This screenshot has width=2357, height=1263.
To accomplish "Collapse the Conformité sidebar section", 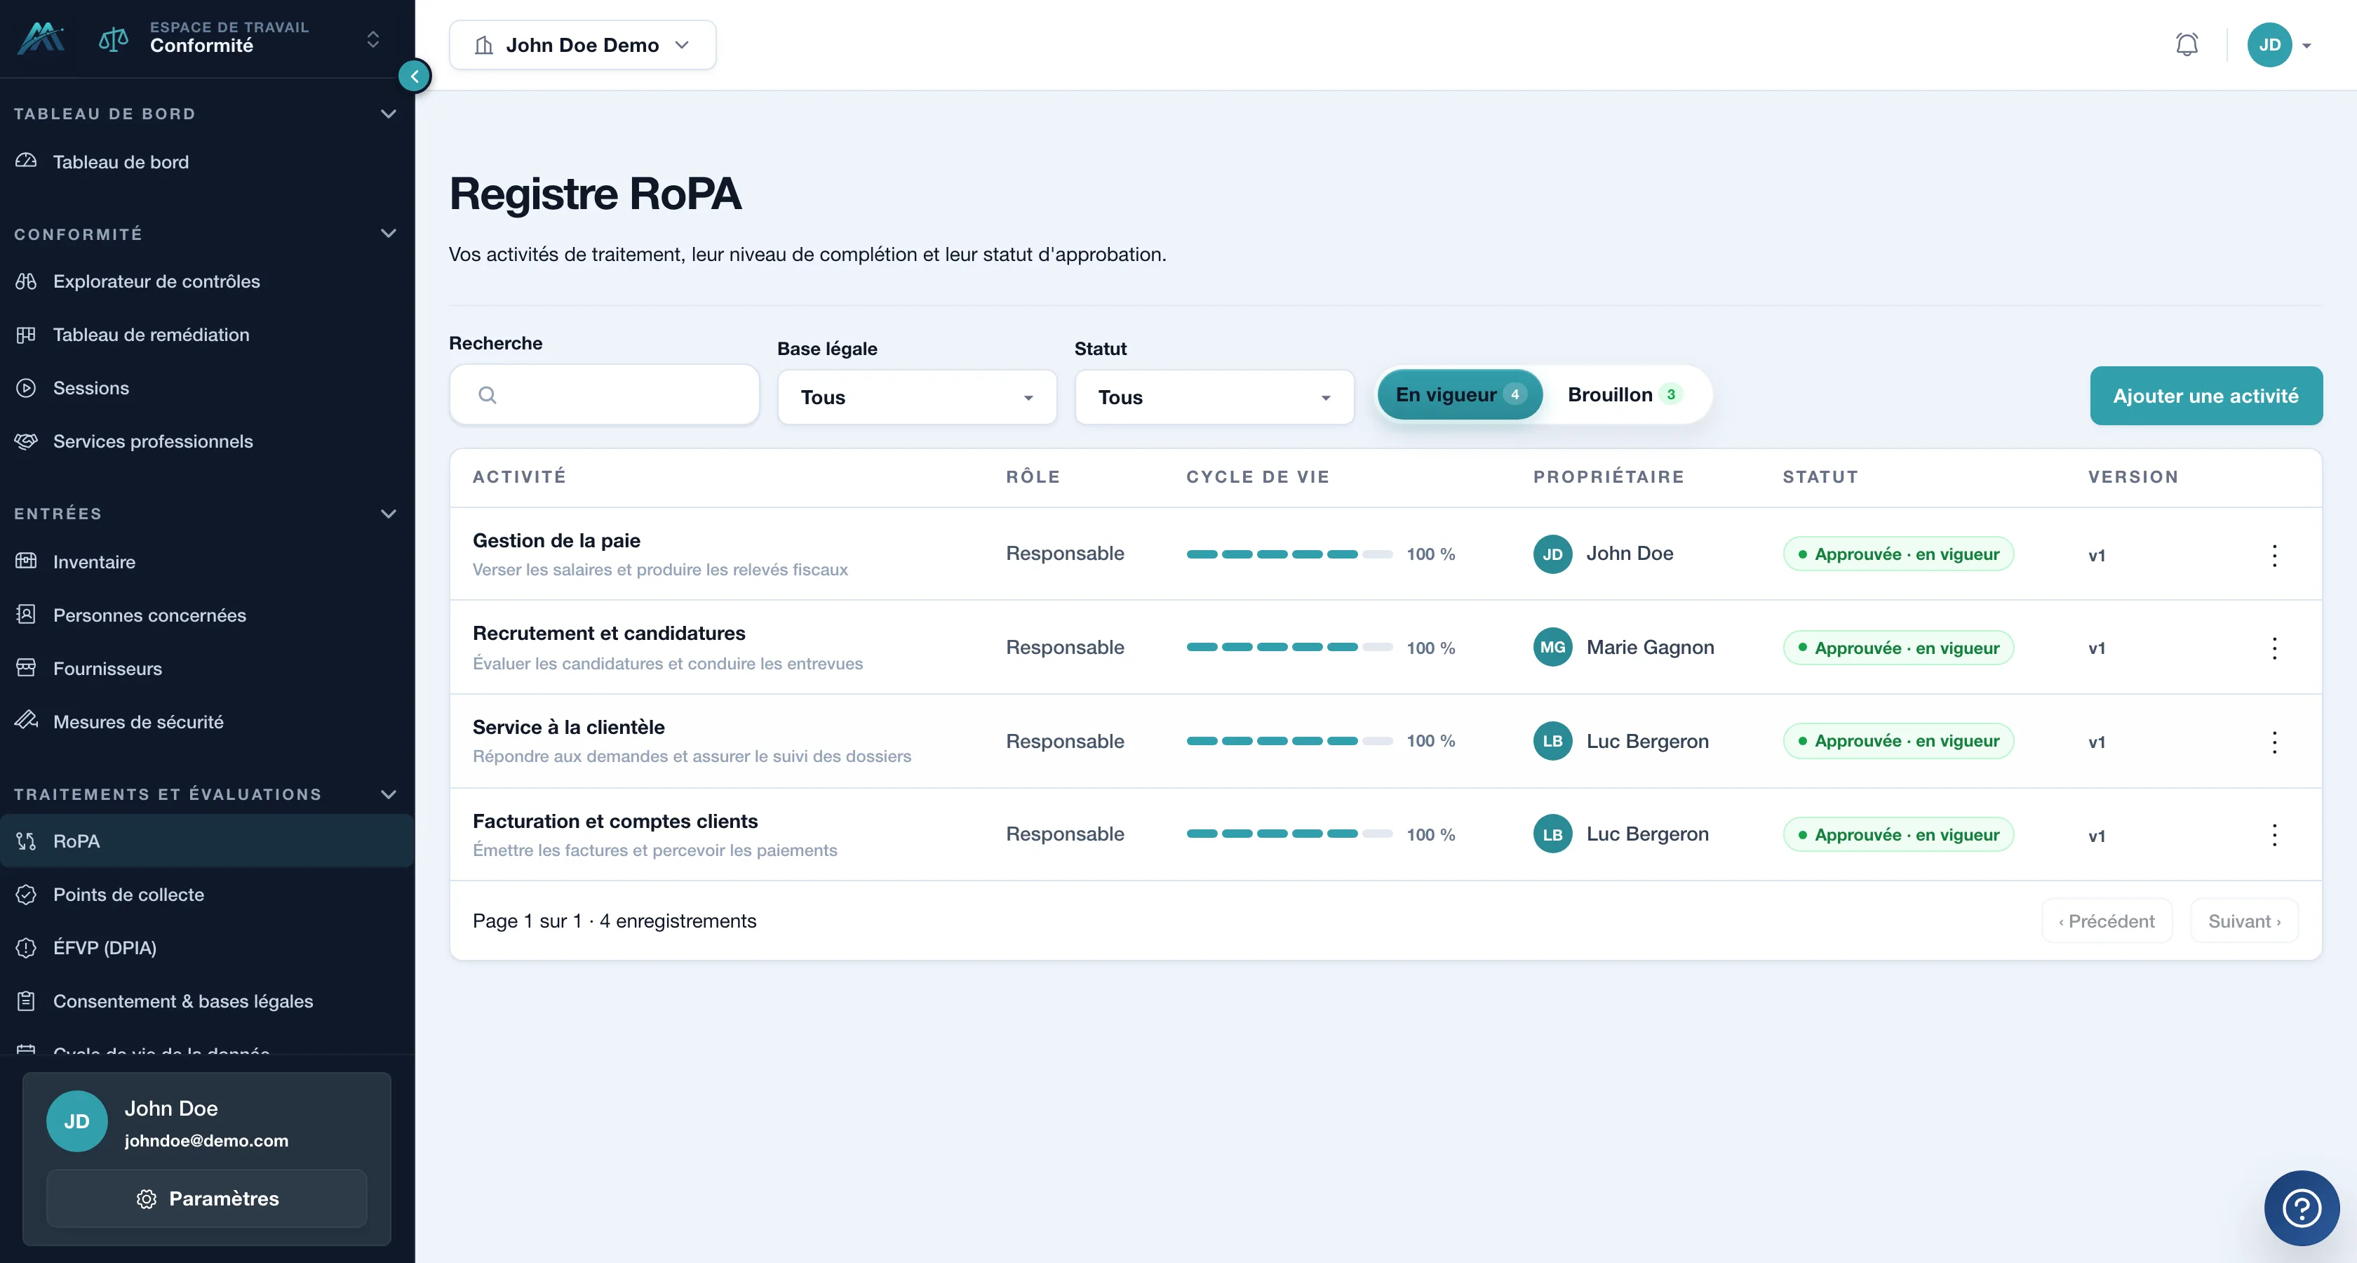I will [388, 234].
